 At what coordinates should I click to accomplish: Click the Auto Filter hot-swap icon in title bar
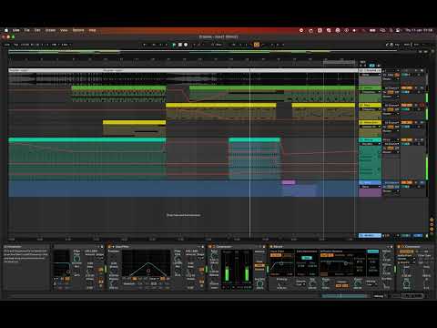[199, 247]
